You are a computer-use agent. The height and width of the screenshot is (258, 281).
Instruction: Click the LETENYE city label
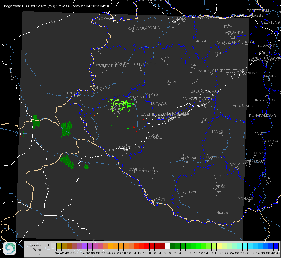point(111,150)
